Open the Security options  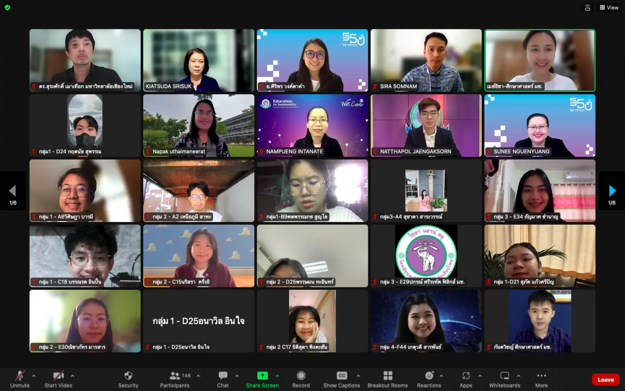pos(128,378)
